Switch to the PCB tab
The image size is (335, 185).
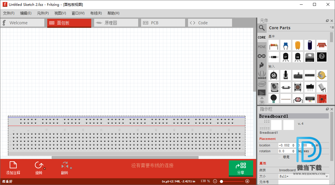(x=163, y=23)
